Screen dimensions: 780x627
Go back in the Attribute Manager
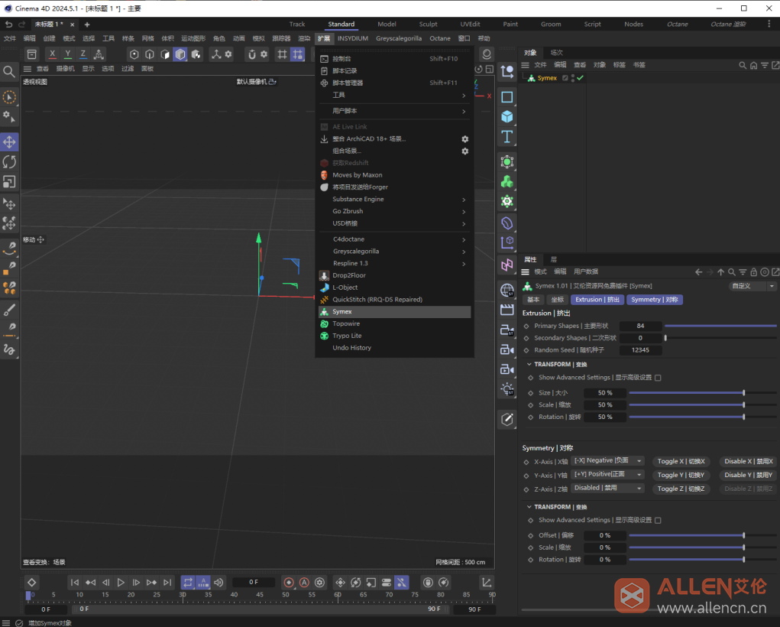coord(698,272)
